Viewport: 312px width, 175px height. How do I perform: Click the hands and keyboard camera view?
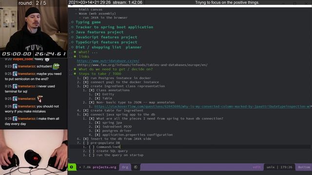click(34, 152)
